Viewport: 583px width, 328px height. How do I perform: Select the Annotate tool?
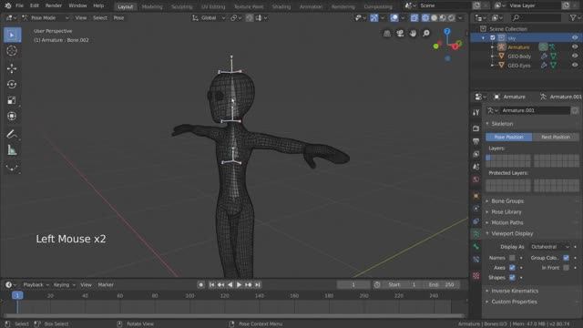tap(12, 134)
